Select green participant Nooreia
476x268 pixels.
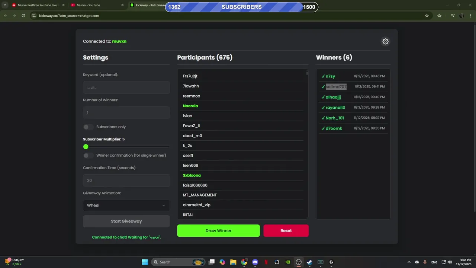coord(190,106)
